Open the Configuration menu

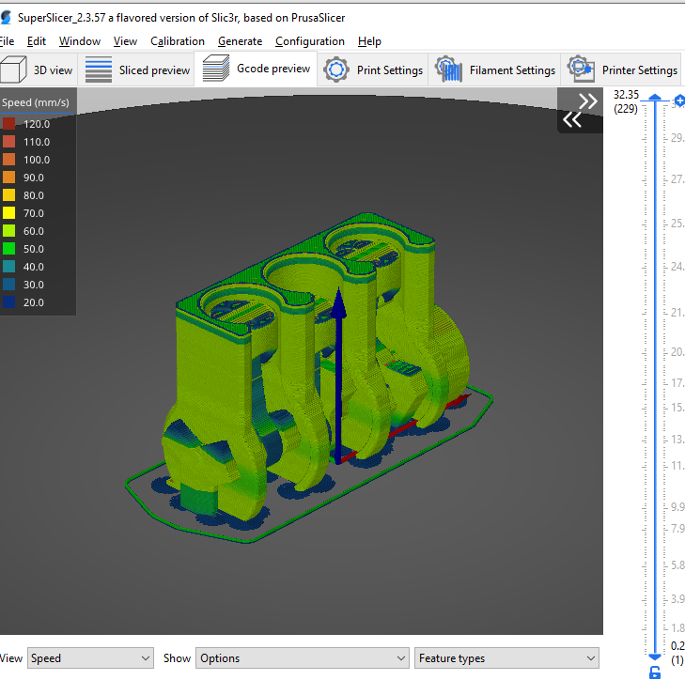click(310, 41)
